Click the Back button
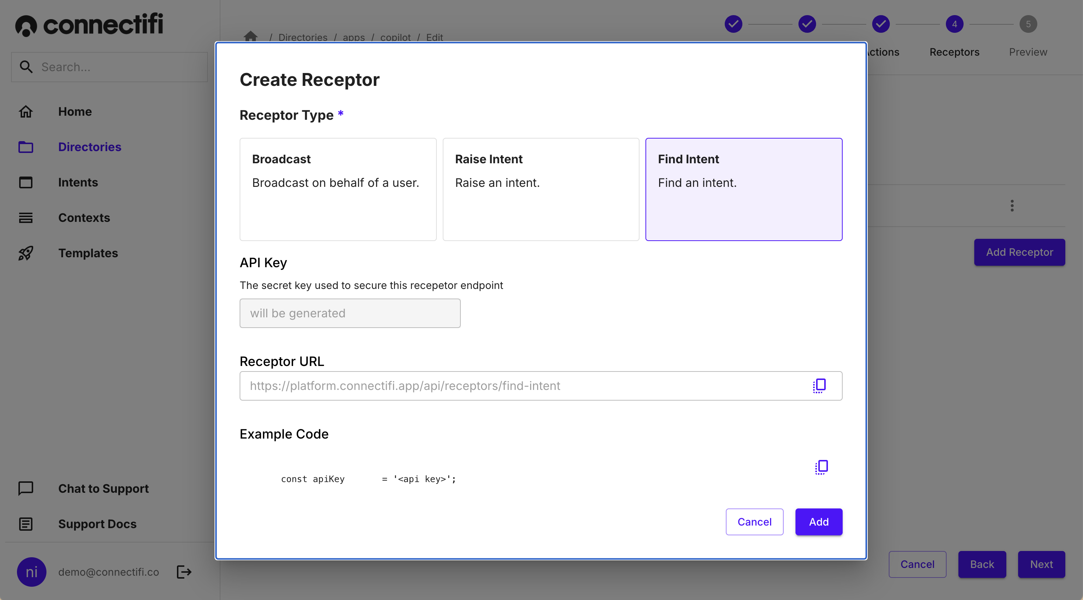Screen dimensions: 1083x600 (982, 564)
